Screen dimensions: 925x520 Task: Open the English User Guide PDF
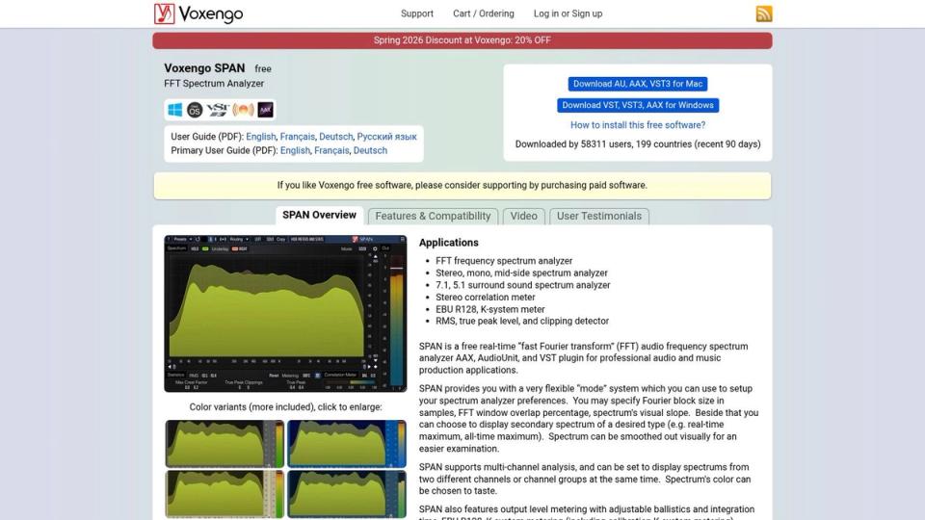click(x=261, y=136)
